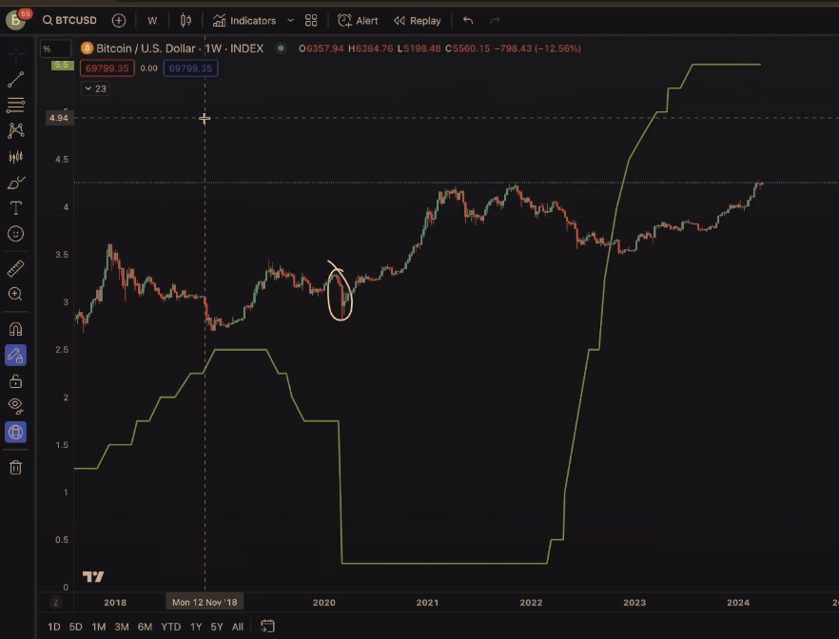
Task: Activate the zoom in tool
Action: tap(15, 294)
